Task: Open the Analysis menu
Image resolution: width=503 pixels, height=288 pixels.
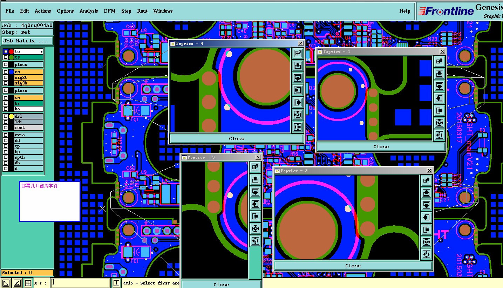Action: 89,11
